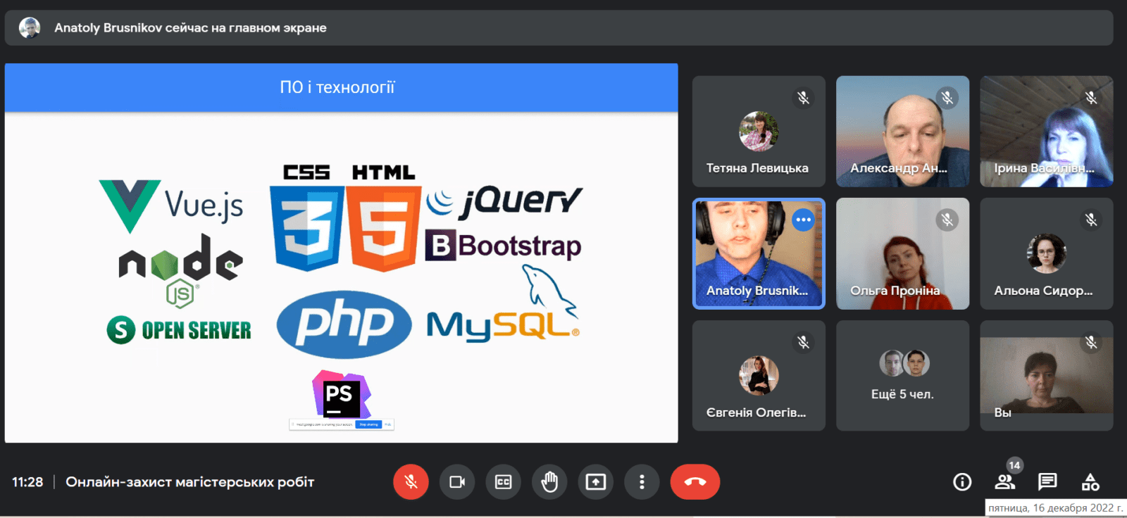1127x518 pixels.
Task: Click the Ольга Проніна video tile
Action: tap(903, 253)
